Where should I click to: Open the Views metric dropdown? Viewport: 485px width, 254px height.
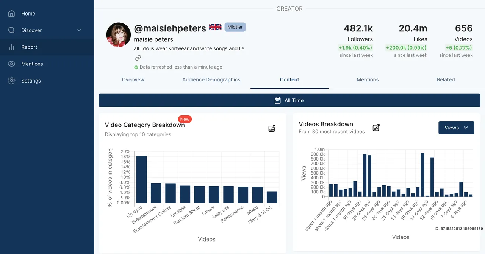click(456, 128)
